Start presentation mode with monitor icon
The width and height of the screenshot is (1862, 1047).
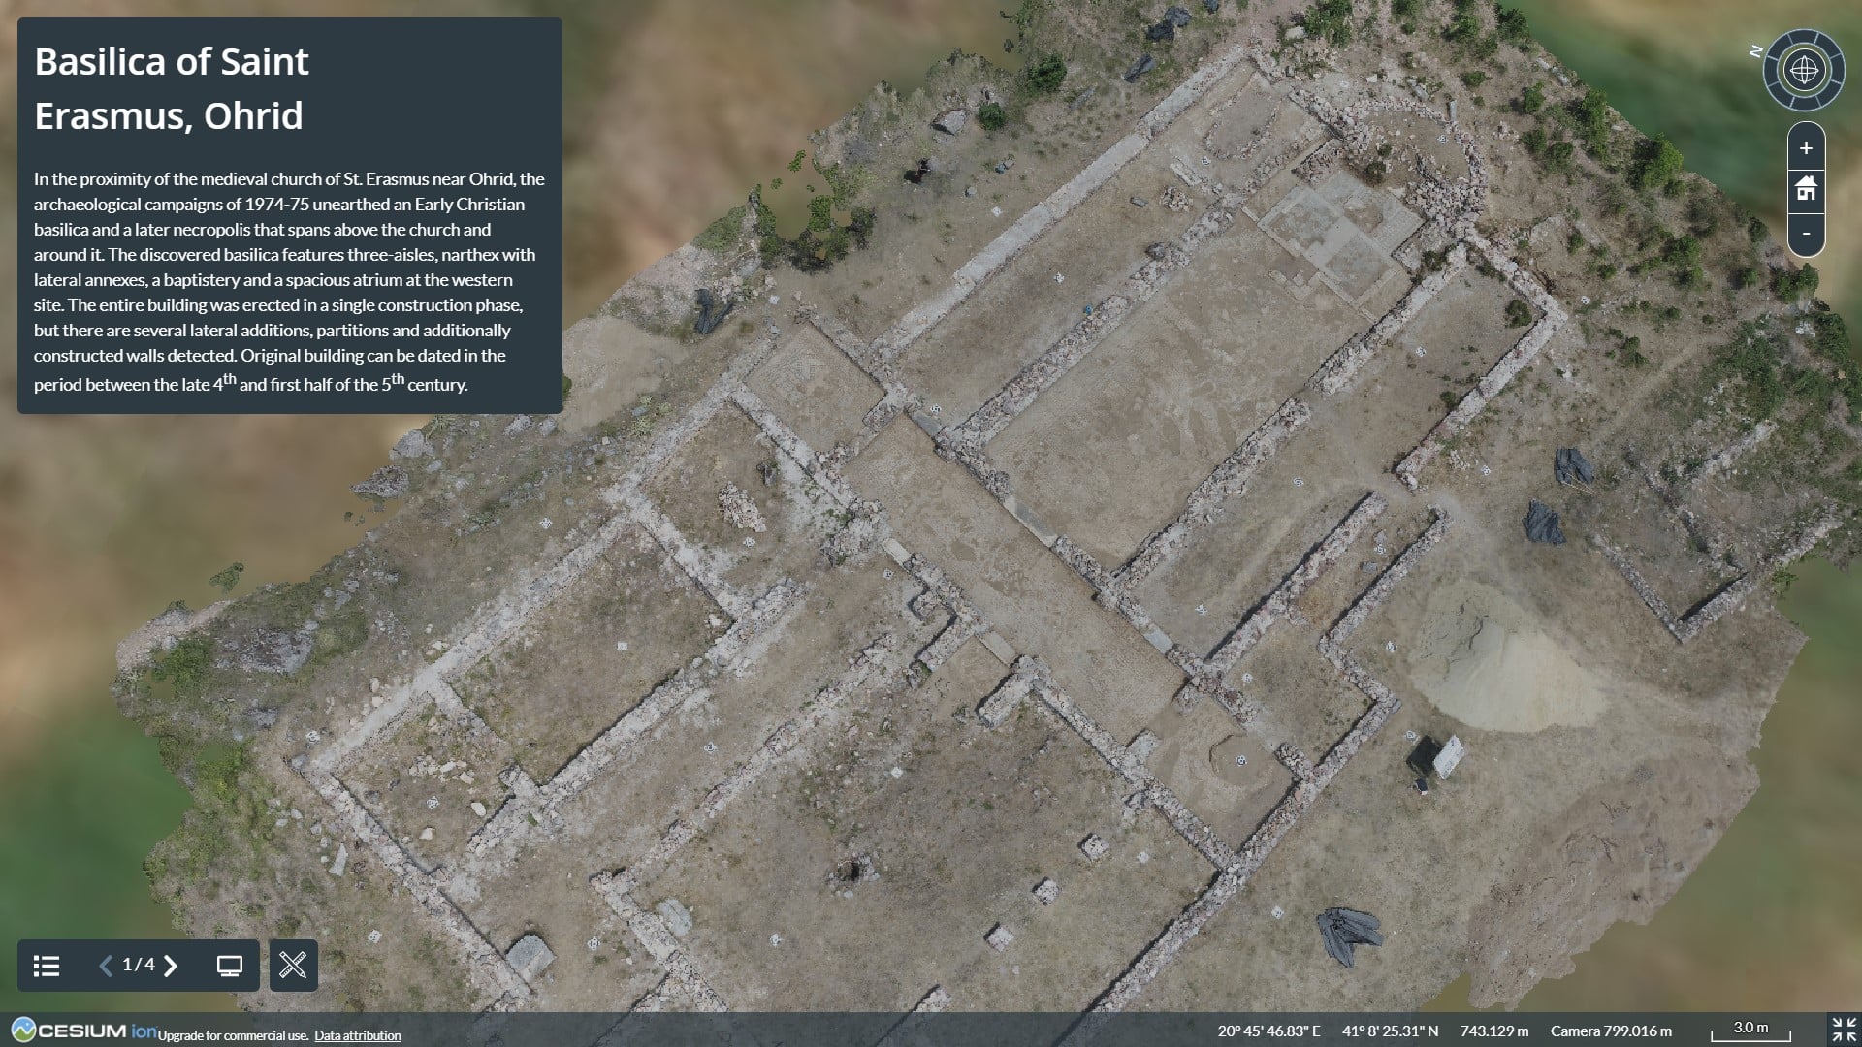pyautogui.click(x=230, y=966)
